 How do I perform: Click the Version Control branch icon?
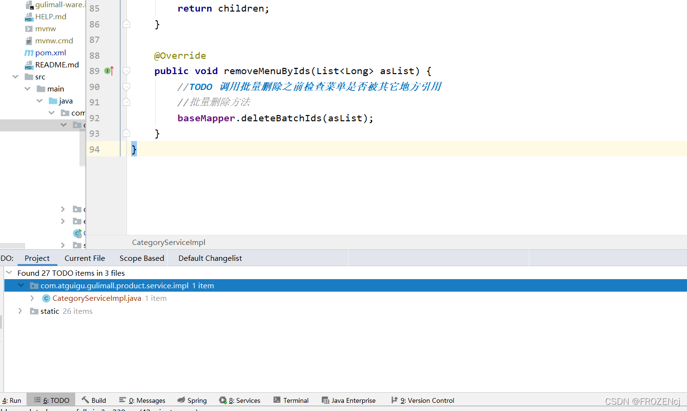pos(394,400)
